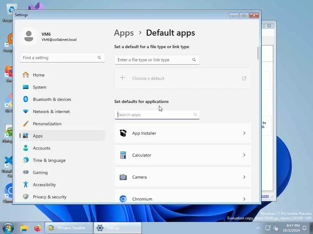Expand the Calculator row chevron
This screenshot has height=234, width=313.
coord(244,155)
